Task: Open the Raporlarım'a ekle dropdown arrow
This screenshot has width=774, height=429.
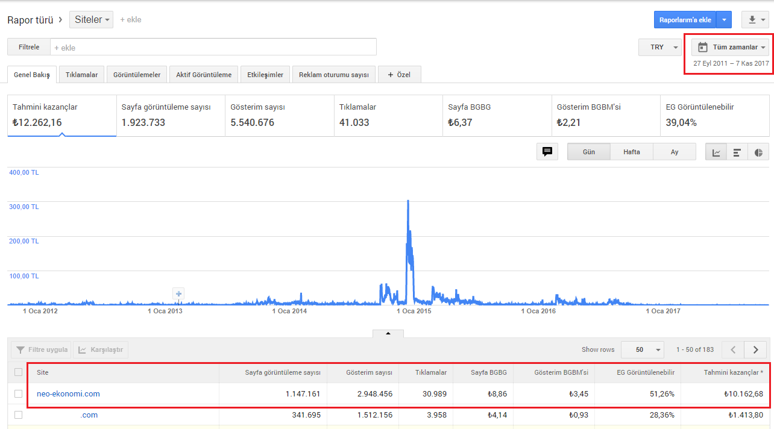Action: point(724,20)
